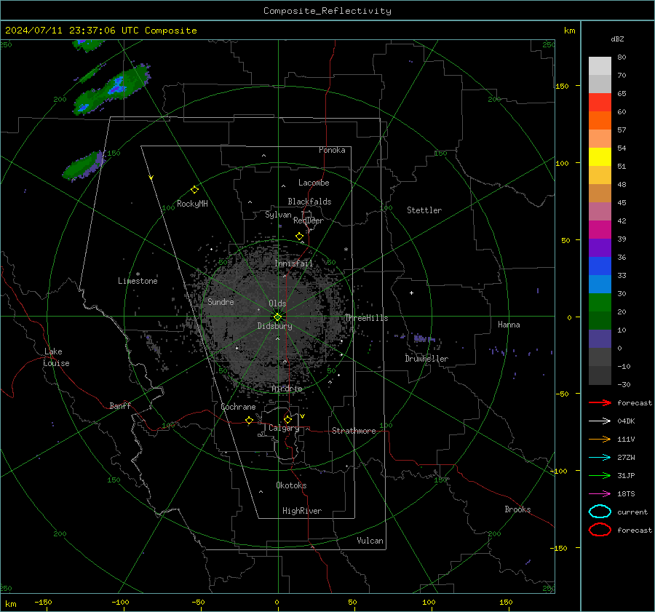Screen dimensions: 655x612
Task: Click the Cochrane town label
Action: pyautogui.click(x=238, y=407)
